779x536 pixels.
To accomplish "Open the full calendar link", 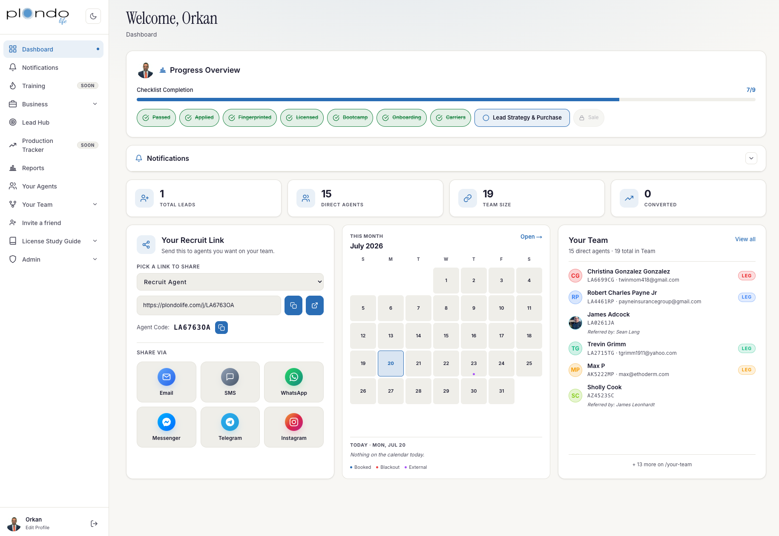I will 531,237.
